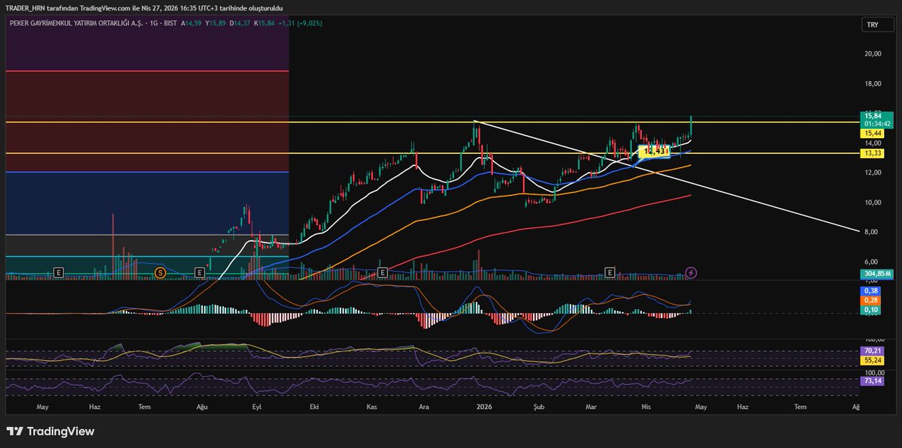
Task: Click the Ara month label on time axis
Action: tap(424, 407)
